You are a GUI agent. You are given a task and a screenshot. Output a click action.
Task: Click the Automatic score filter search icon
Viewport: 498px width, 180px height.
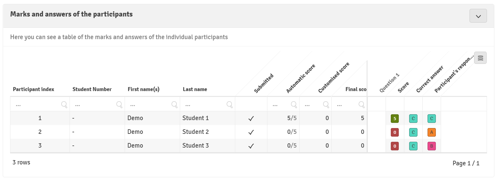coord(294,105)
